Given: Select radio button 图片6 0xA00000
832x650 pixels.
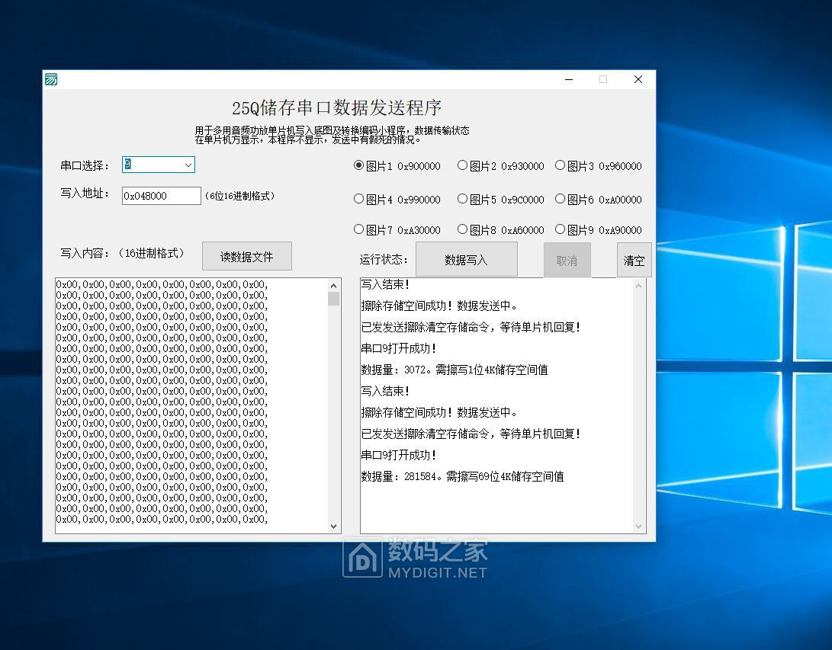Looking at the screenshot, I should point(561,197).
